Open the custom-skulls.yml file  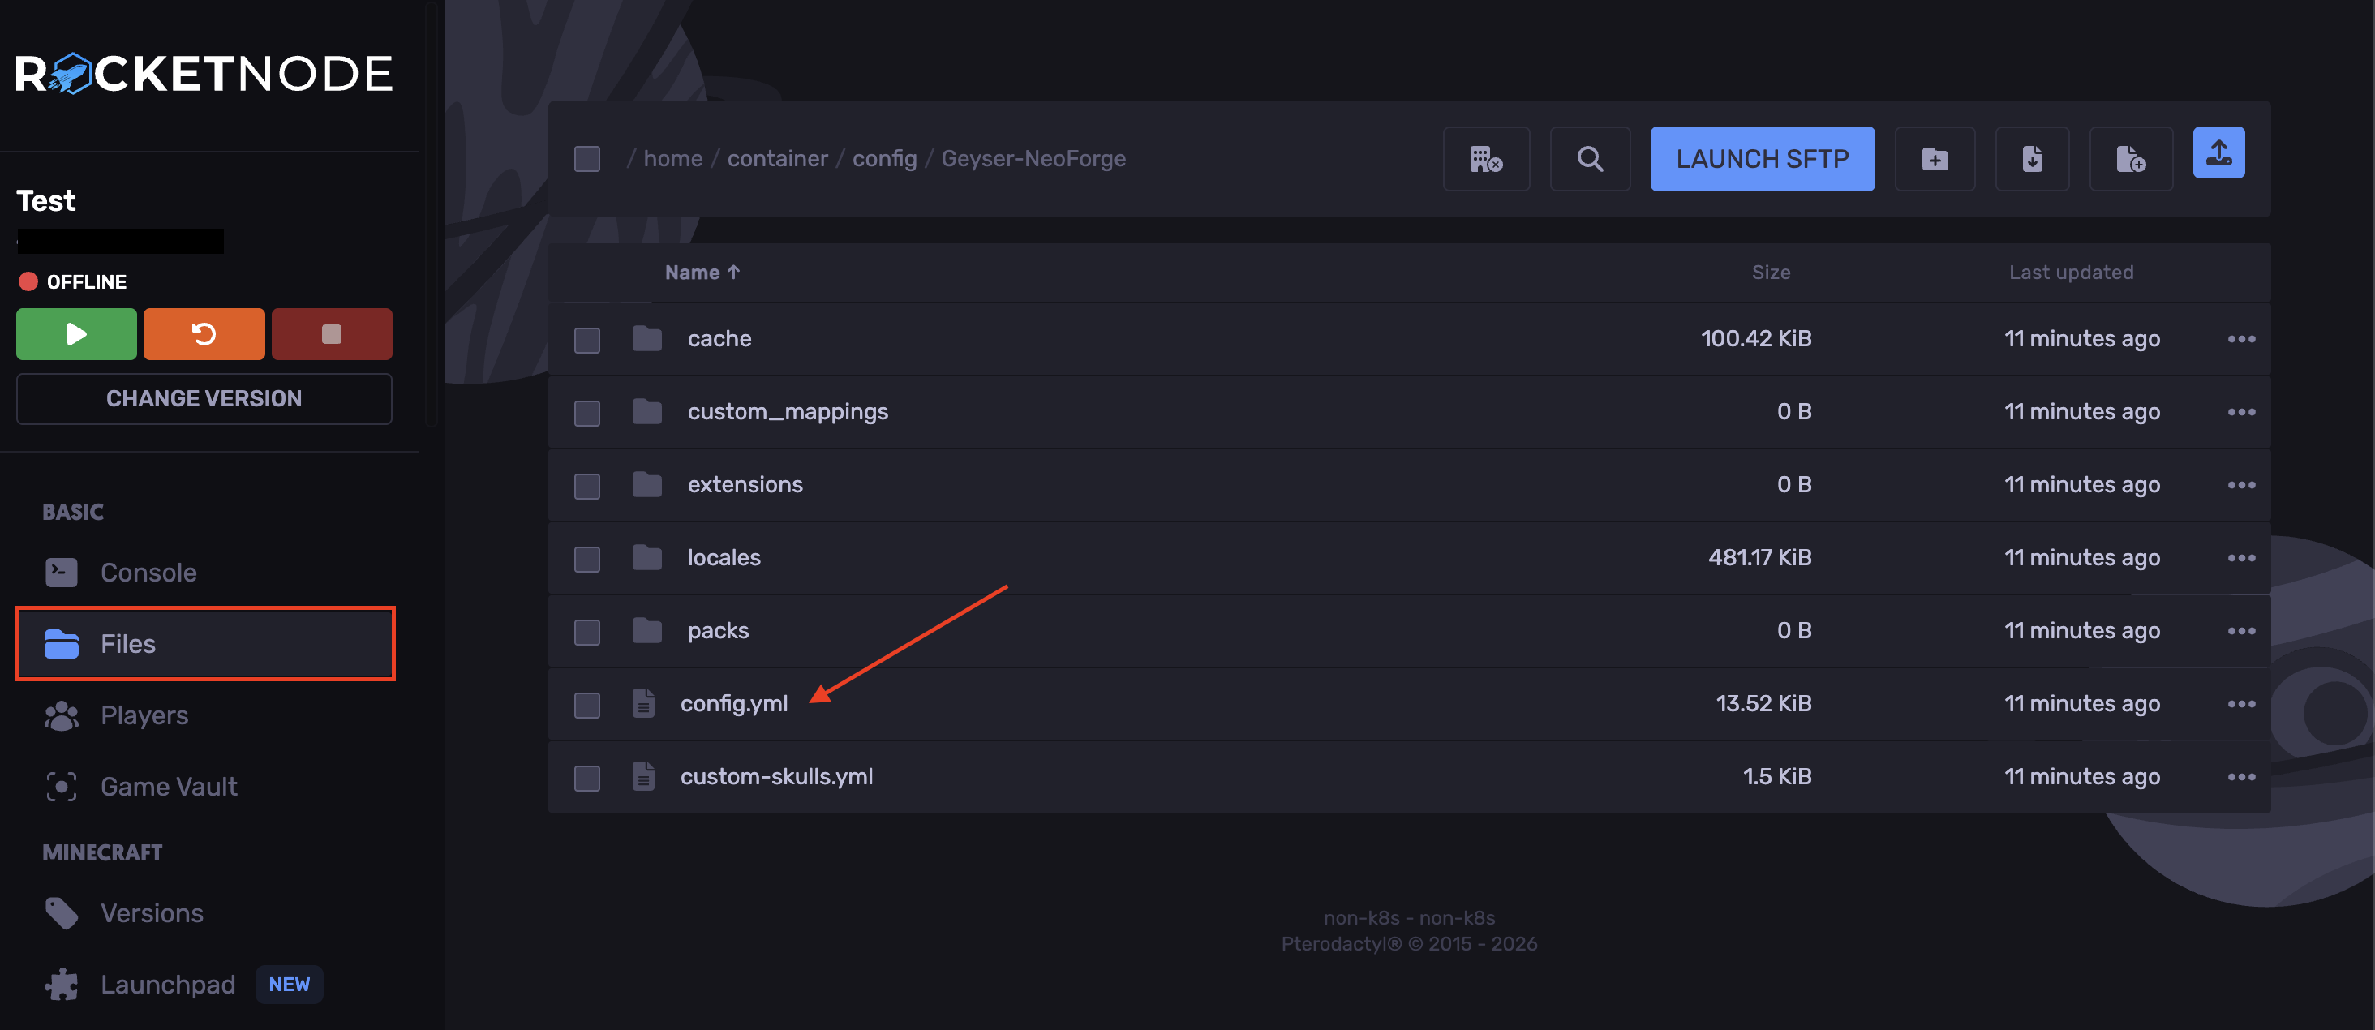pyautogui.click(x=776, y=776)
